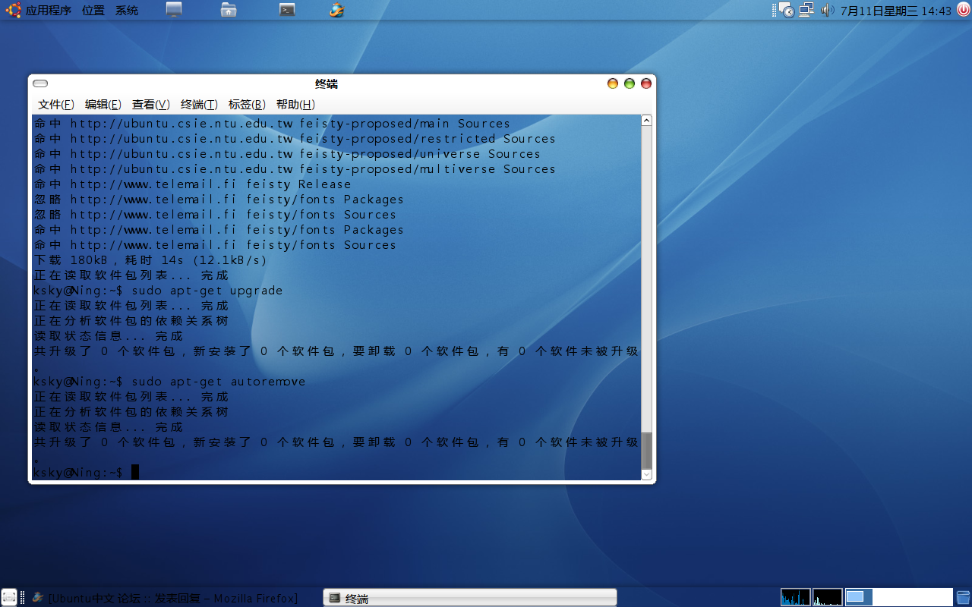Click line feisty-proposed/main Sources

[x=272, y=124]
